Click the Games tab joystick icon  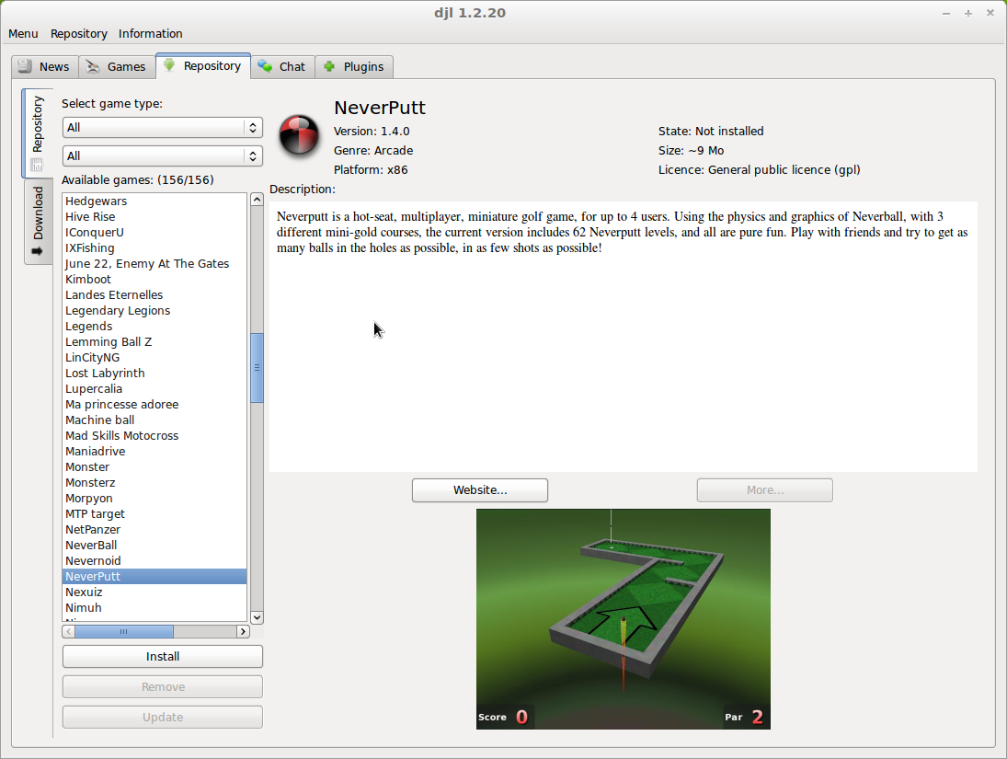pyautogui.click(x=92, y=66)
